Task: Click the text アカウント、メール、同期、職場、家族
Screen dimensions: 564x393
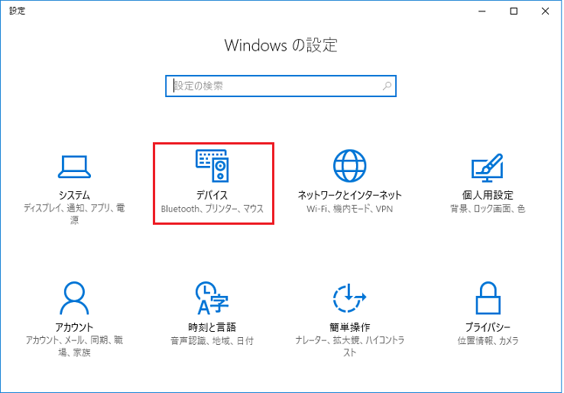Action: pyautogui.click(x=74, y=346)
